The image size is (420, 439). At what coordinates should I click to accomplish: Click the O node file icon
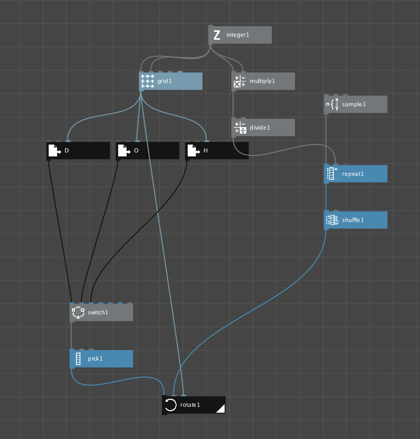click(x=124, y=150)
